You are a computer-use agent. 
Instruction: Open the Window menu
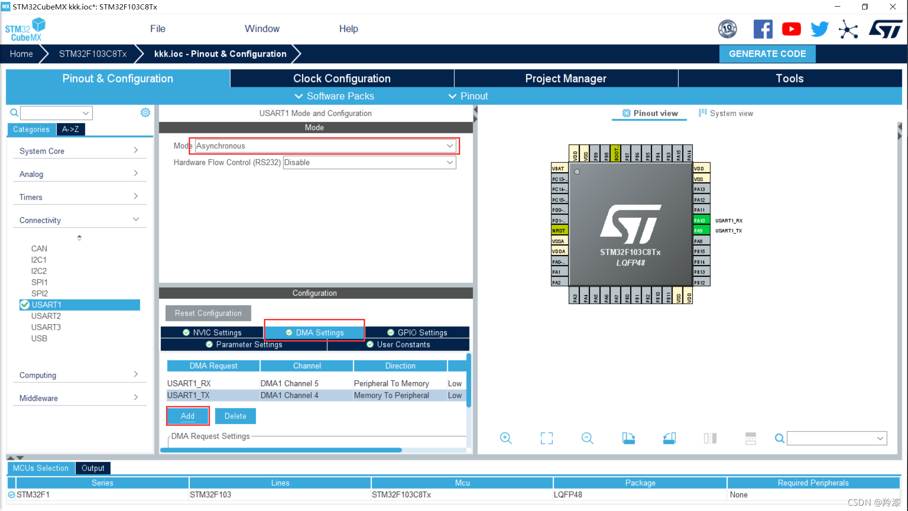pyautogui.click(x=262, y=29)
